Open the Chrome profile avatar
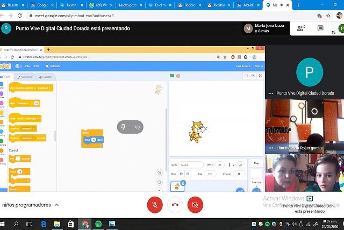The width and height of the screenshot is (344, 230). point(339,16)
